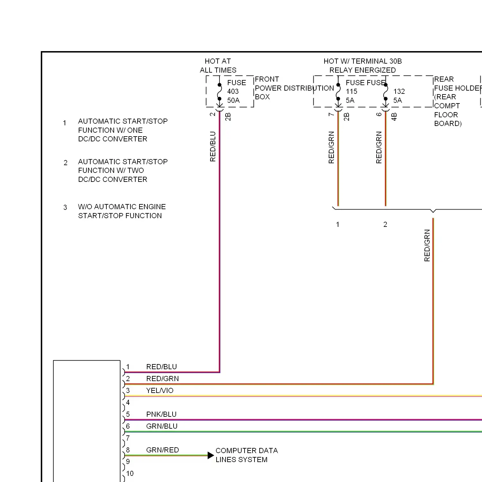Click RED/GRN label below the wire junction bracket
The width and height of the screenshot is (482, 482).
(x=427, y=245)
